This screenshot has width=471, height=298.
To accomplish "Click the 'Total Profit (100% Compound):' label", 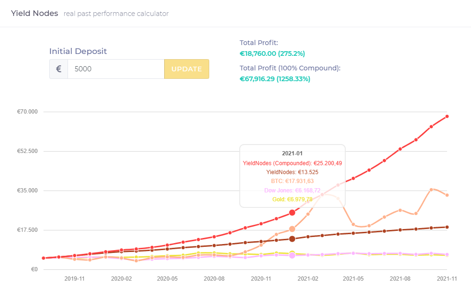I will (x=290, y=68).
